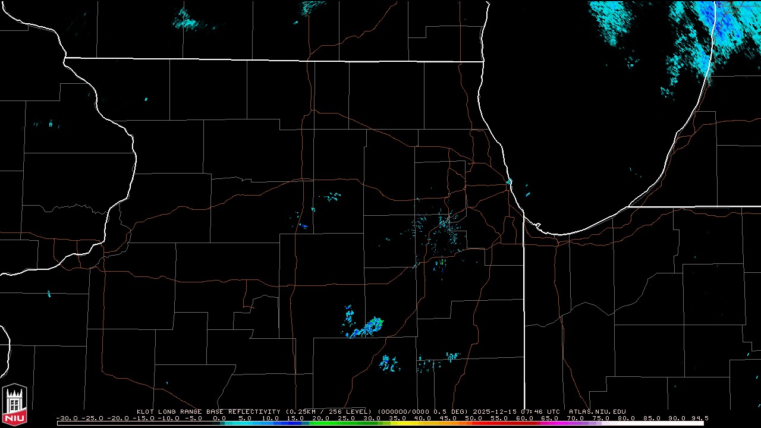Click the -30.0 minimum scale label
This screenshot has width=761, height=428.
(67, 418)
